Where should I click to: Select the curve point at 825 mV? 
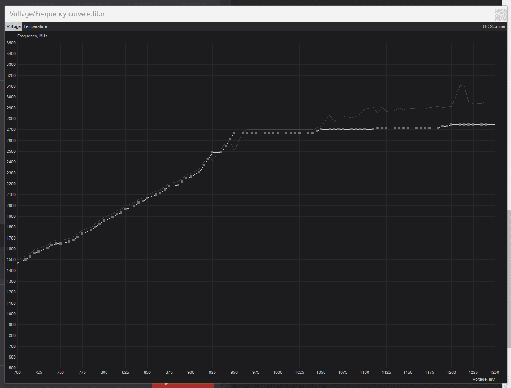[125, 209]
